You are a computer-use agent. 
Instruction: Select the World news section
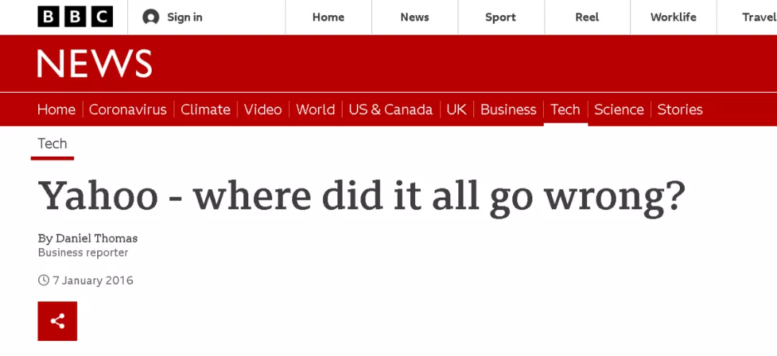point(315,109)
